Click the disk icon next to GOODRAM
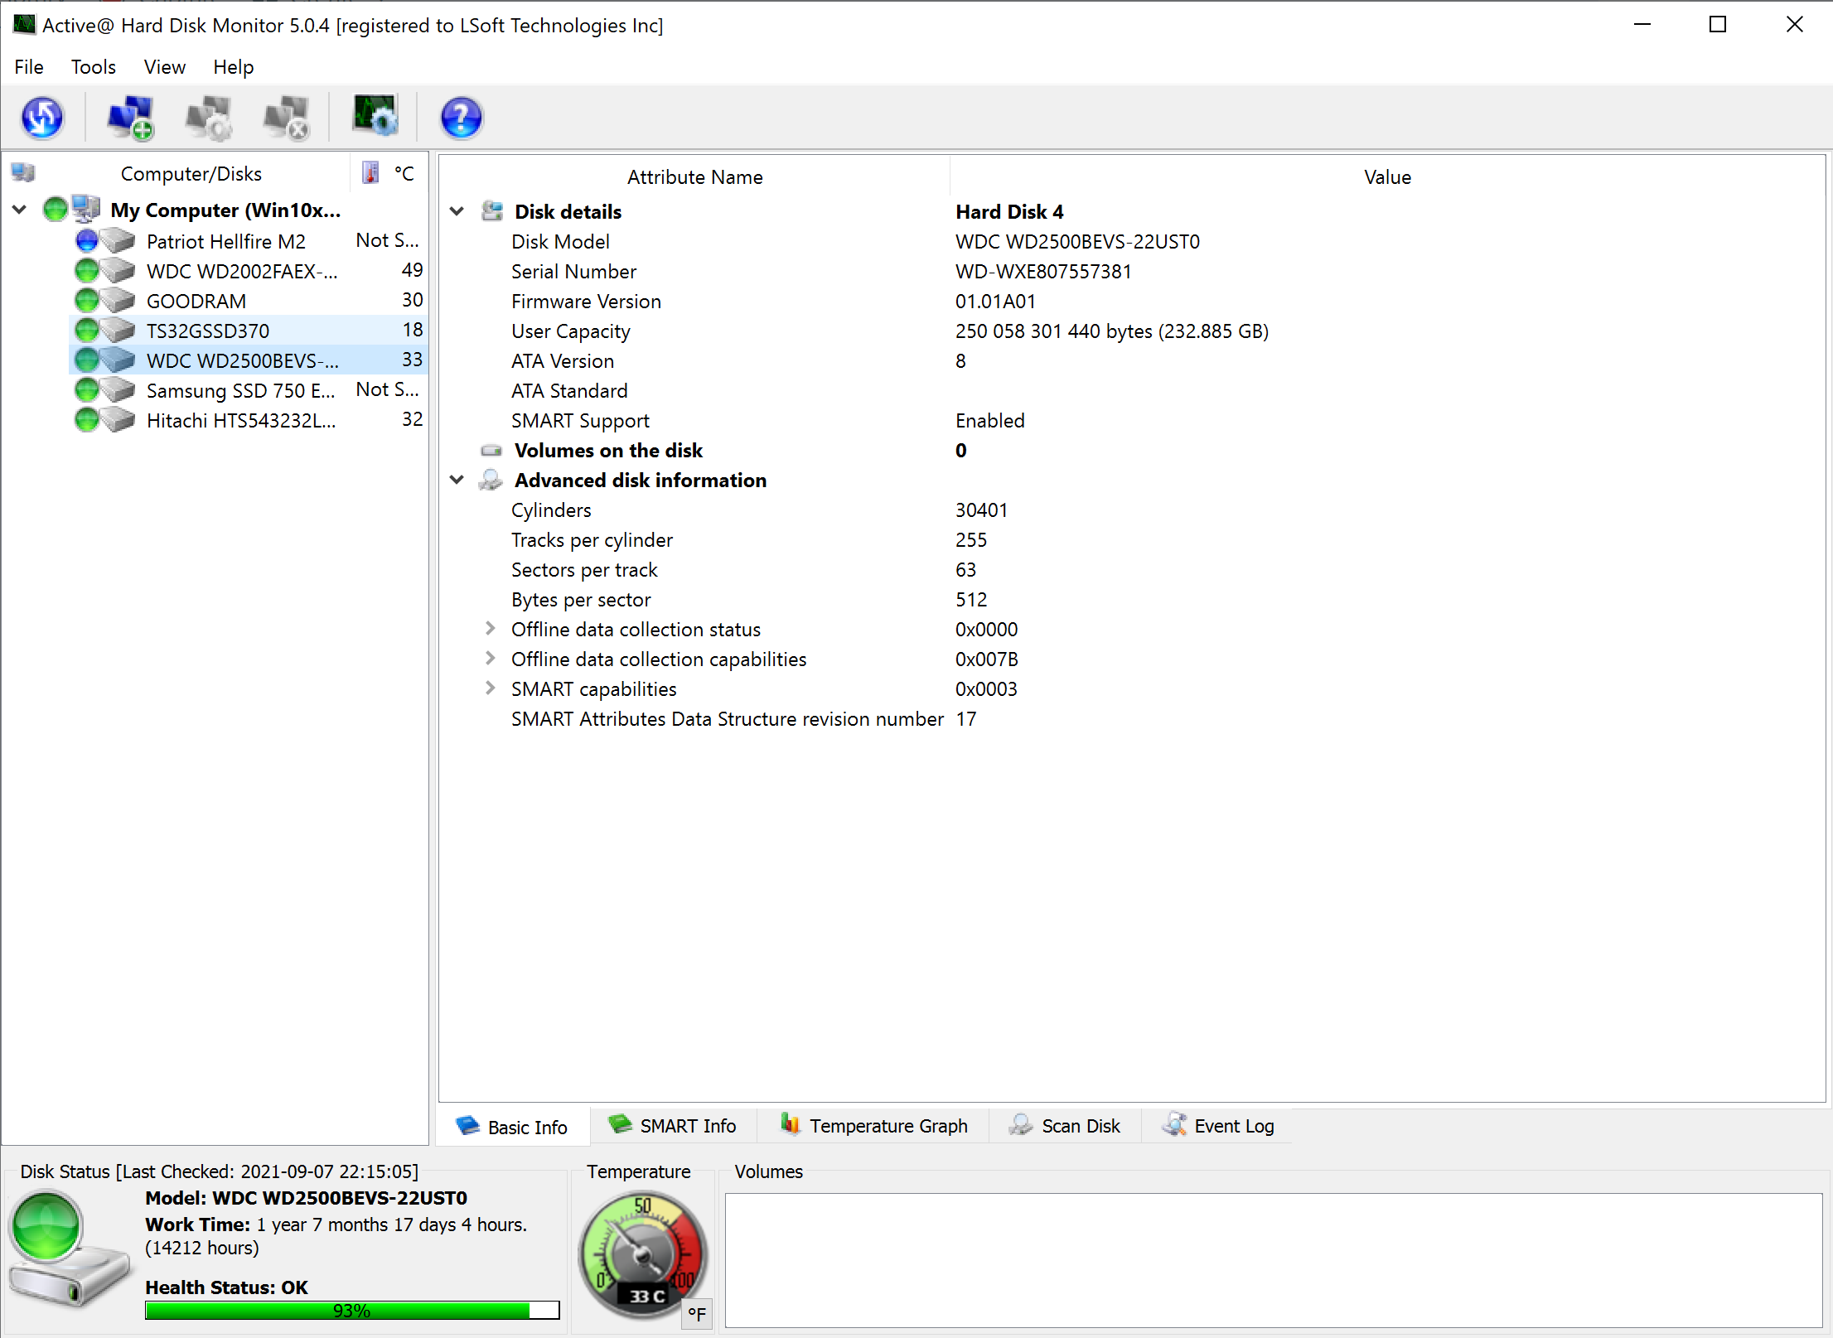This screenshot has height=1338, width=1833. [118, 301]
